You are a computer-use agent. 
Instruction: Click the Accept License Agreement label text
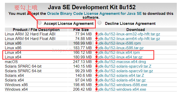click(x=68, y=24)
